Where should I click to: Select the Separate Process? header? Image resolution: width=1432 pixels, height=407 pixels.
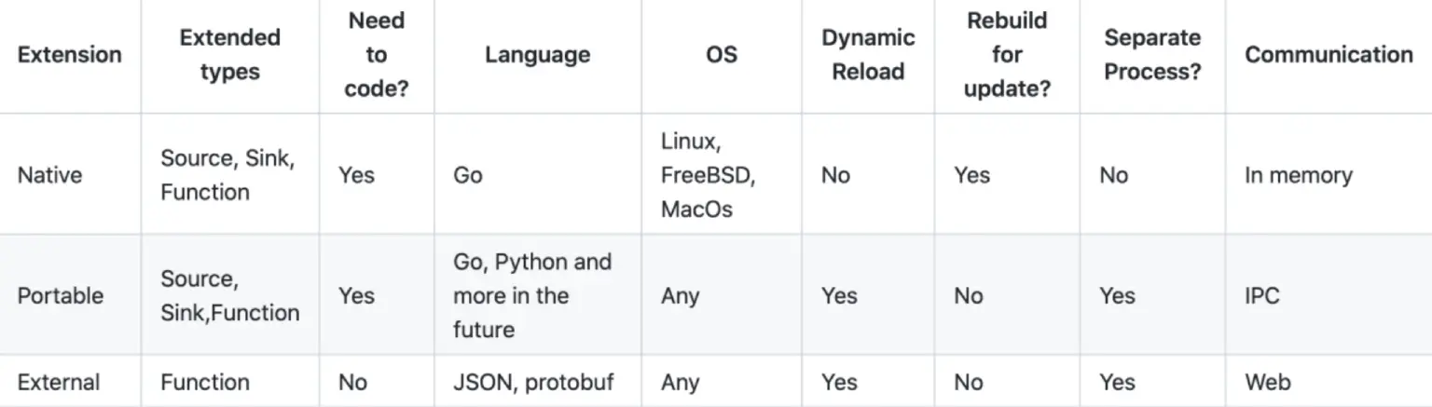pyautogui.click(x=1152, y=55)
